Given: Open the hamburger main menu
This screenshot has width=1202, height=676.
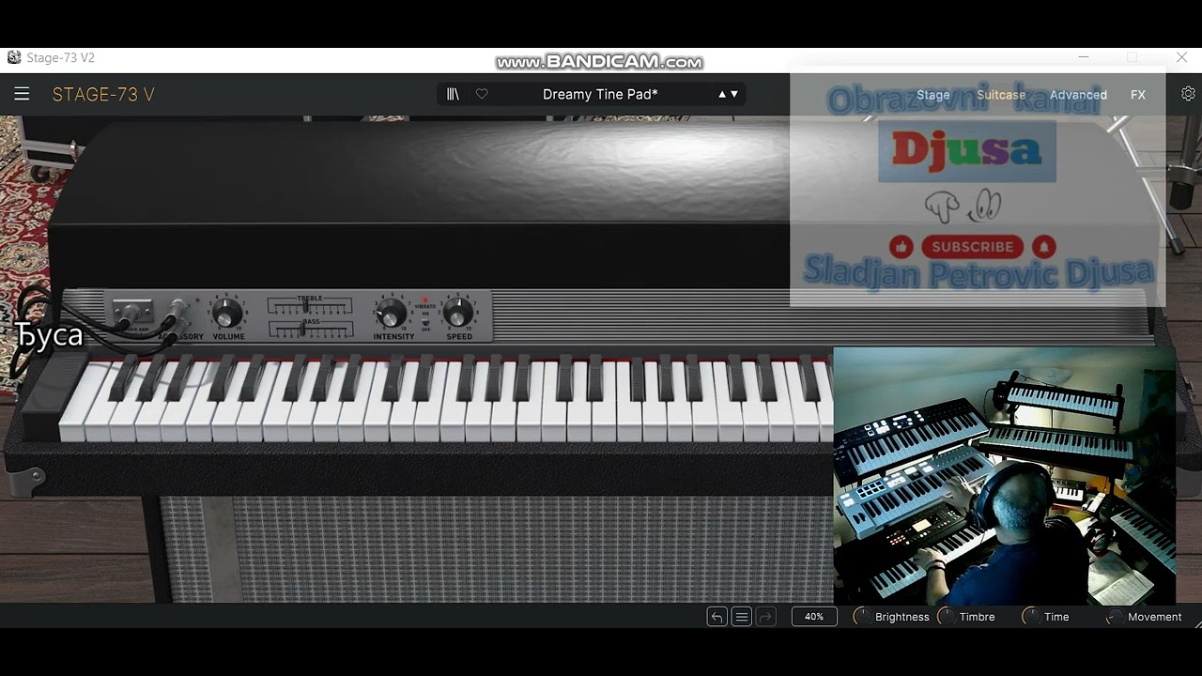Looking at the screenshot, I should [x=22, y=94].
